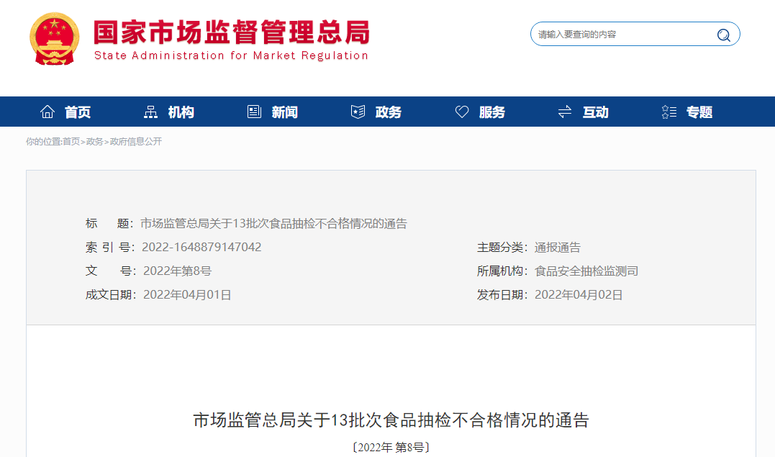Click the 互动 (Interaction) arrows icon

click(564, 111)
